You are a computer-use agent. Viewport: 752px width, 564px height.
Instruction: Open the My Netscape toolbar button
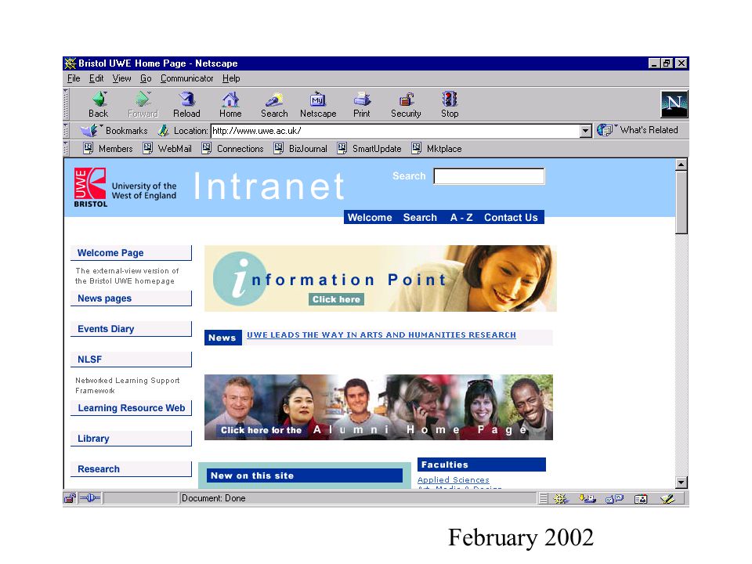click(318, 104)
